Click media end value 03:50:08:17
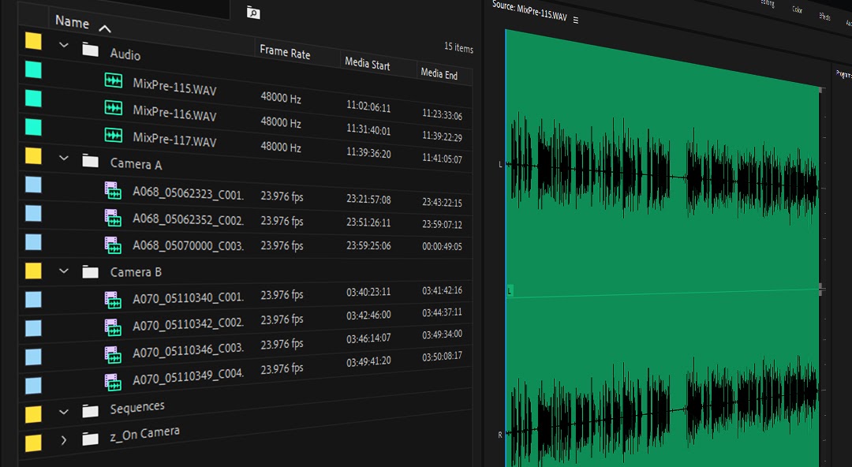 442,356
